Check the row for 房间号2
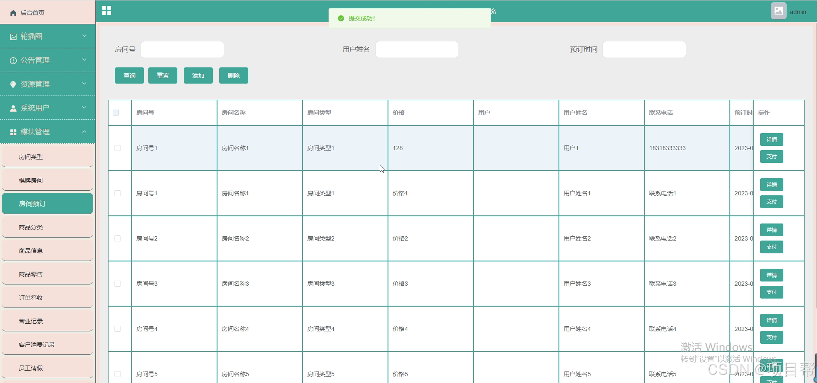Image resolution: width=817 pixels, height=383 pixels. [x=118, y=238]
